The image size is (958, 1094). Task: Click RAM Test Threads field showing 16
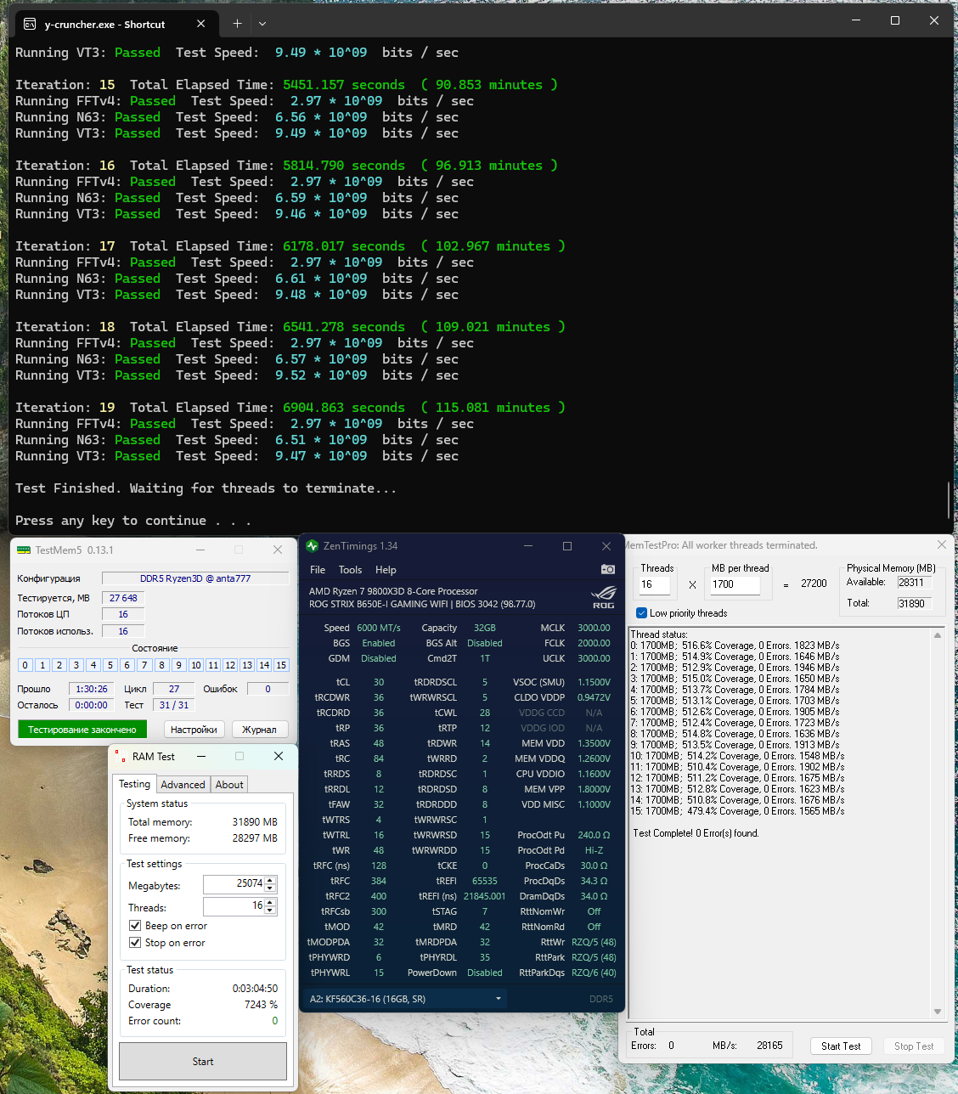pyautogui.click(x=234, y=906)
